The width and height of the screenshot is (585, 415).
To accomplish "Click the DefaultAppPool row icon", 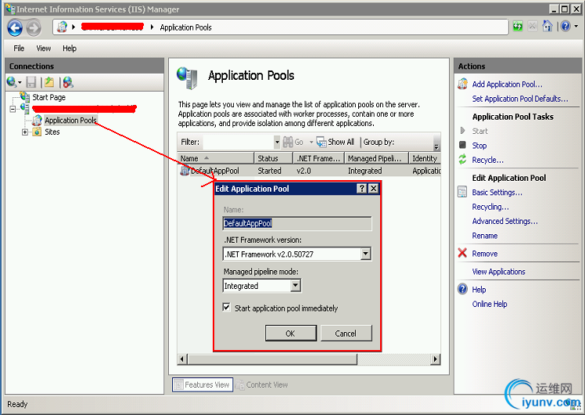I will [185, 171].
